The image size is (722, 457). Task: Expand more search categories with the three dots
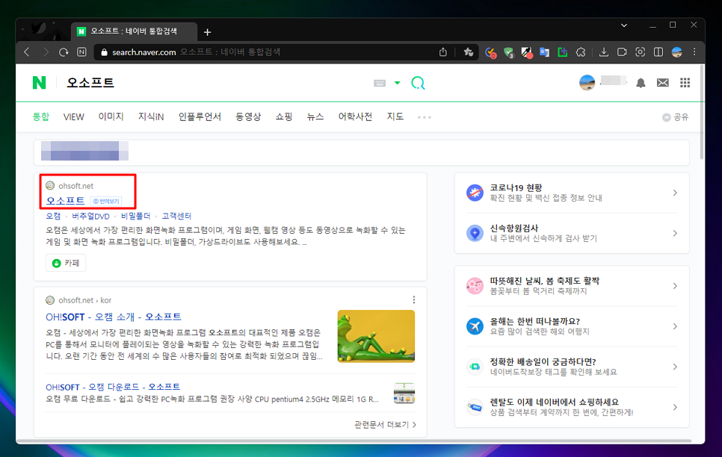click(x=424, y=117)
